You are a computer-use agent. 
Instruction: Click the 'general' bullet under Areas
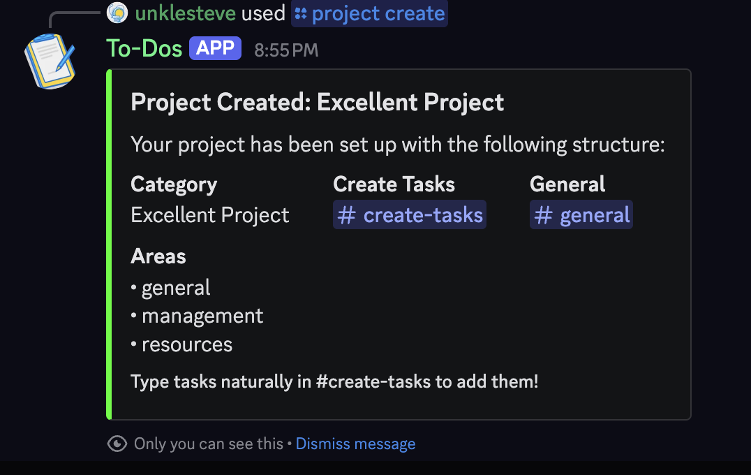click(x=175, y=287)
